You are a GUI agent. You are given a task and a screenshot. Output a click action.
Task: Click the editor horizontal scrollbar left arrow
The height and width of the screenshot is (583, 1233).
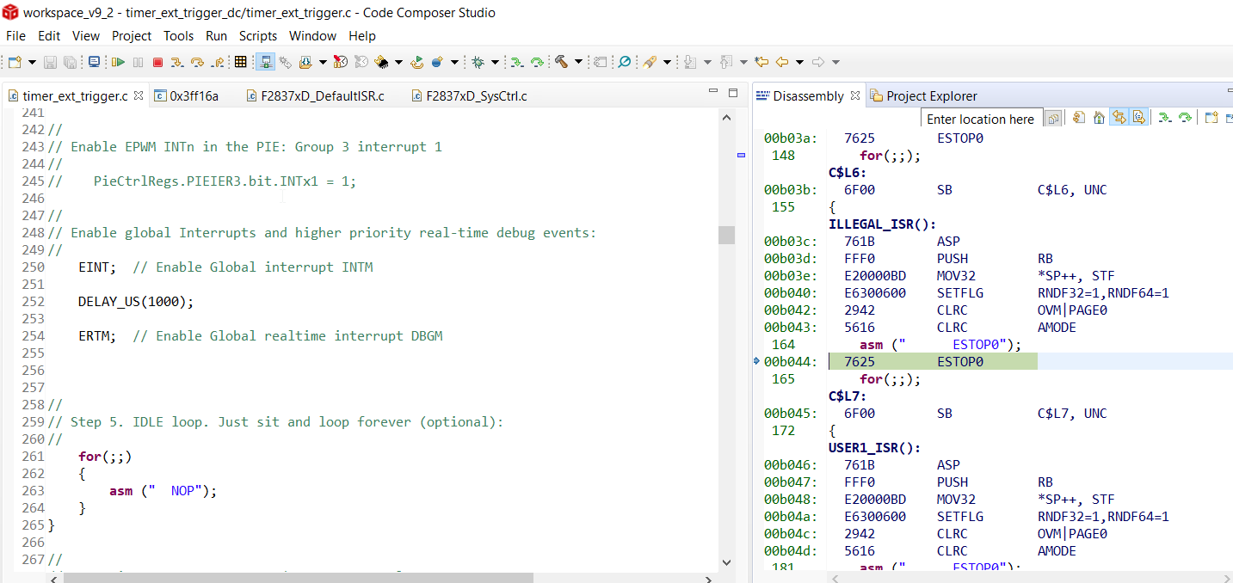(x=55, y=579)
